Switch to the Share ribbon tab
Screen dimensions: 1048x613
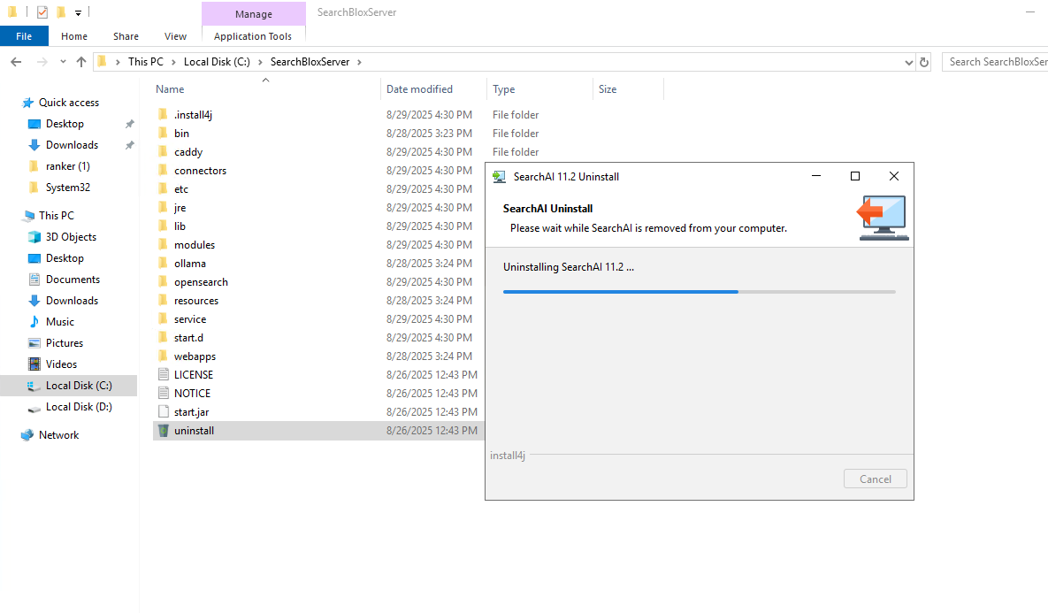coord(126,36)
